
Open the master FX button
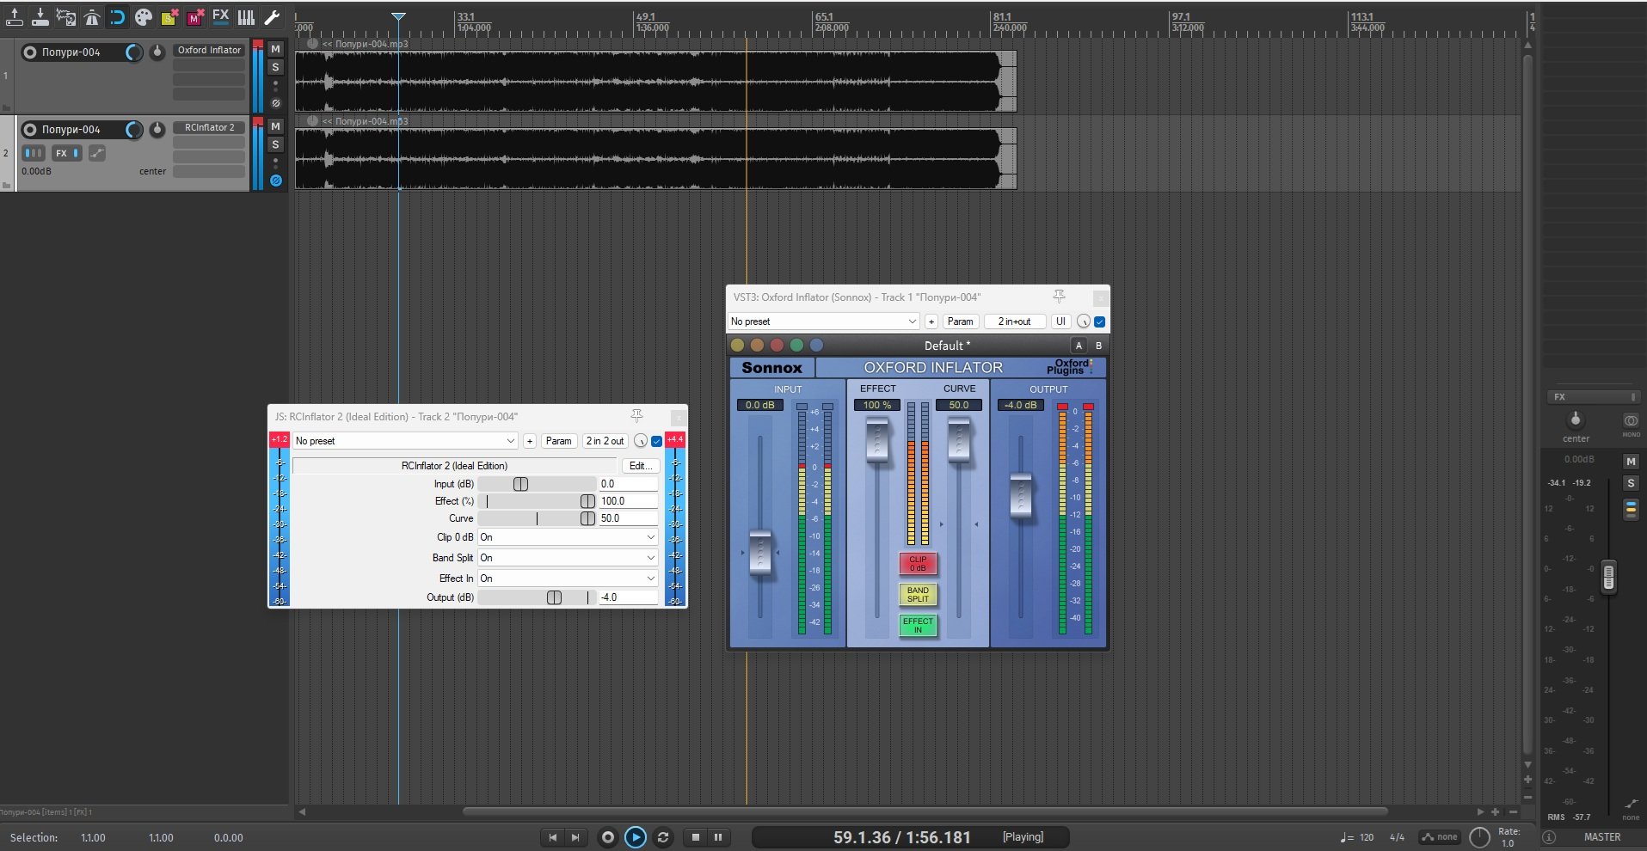[1594, 397]
